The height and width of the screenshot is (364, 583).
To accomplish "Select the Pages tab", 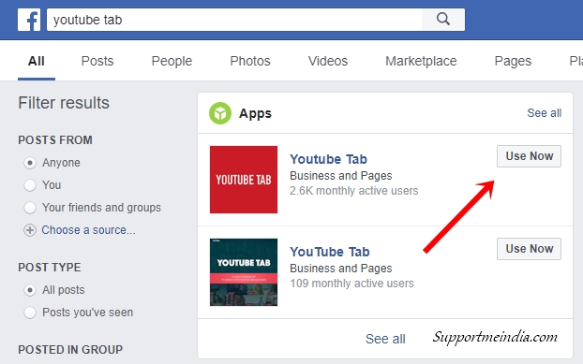I will tap(513, 61).
